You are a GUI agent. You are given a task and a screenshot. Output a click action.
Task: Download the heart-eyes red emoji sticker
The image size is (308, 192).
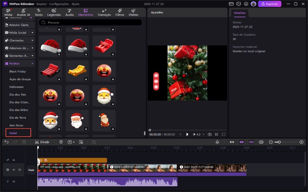point(86,104)
